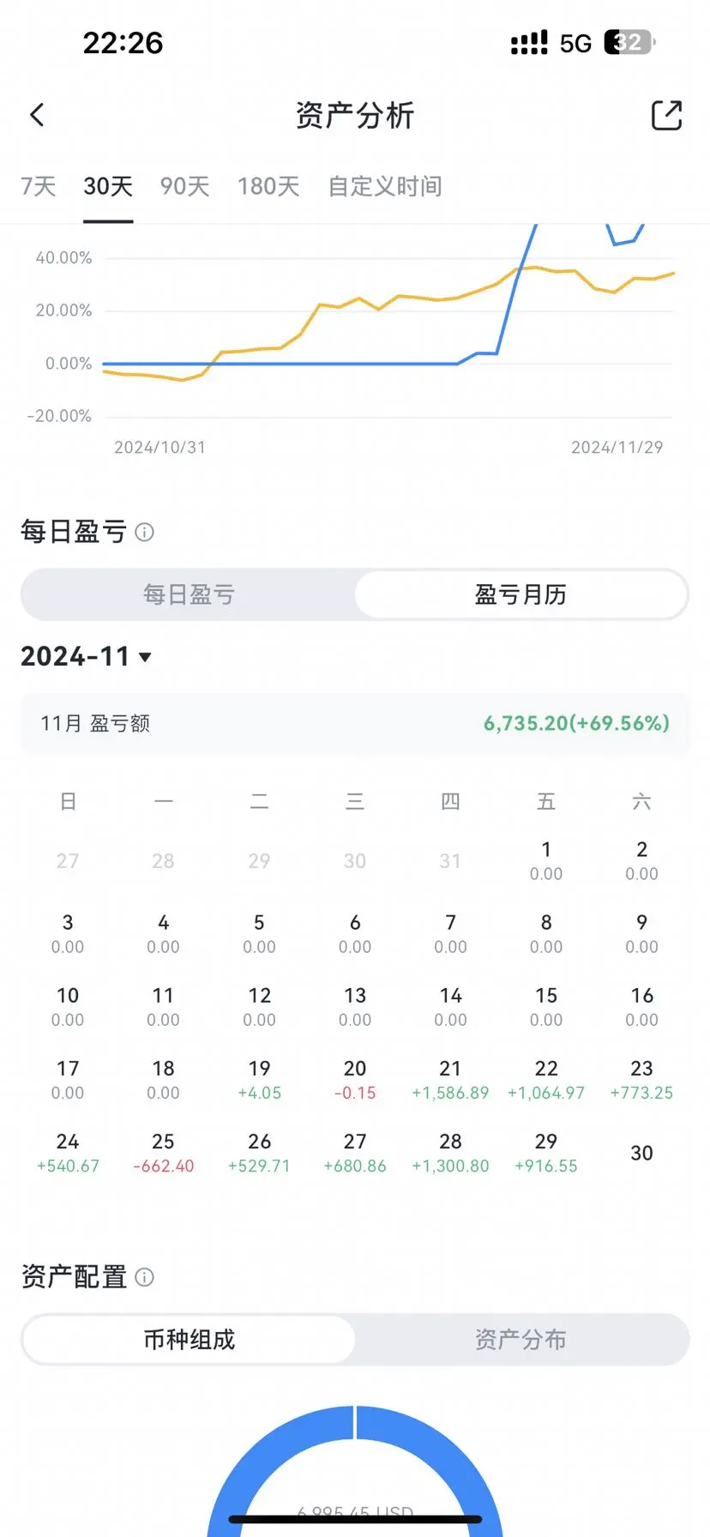710x1537 pixels.
Task: Switch to 每日盈亏 view
Action: 189,594
